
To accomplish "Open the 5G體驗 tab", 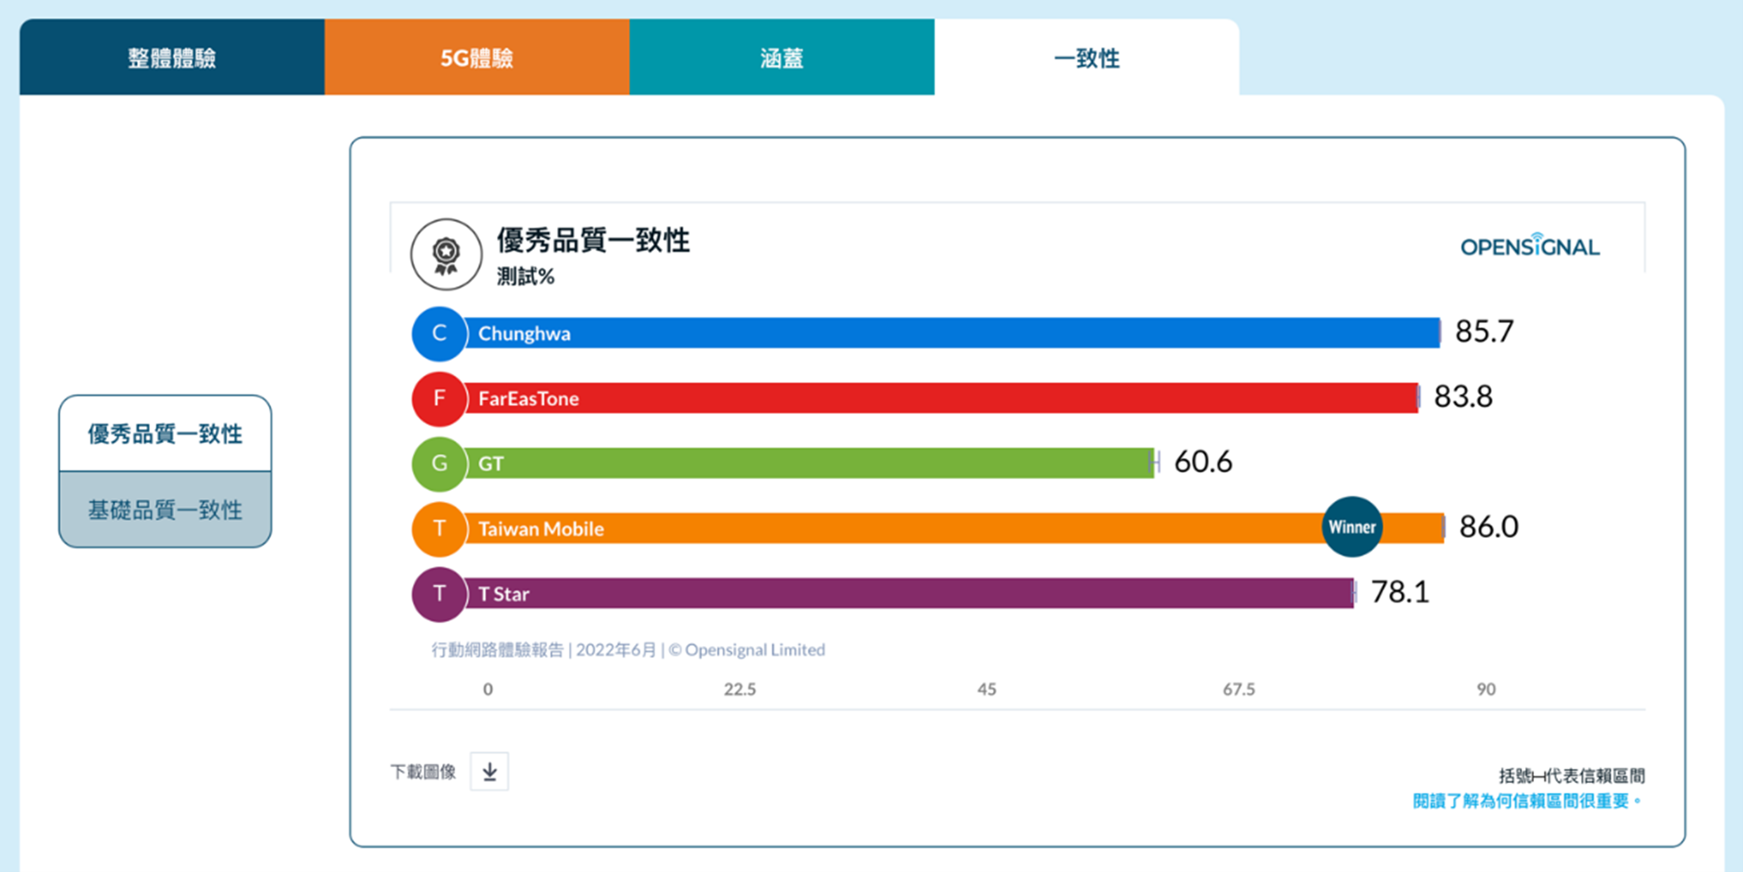I will [x=477, y=58].
